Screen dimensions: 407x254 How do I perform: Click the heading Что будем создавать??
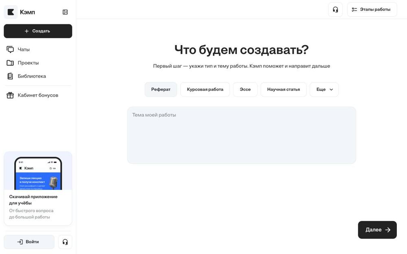pos(241,50)
